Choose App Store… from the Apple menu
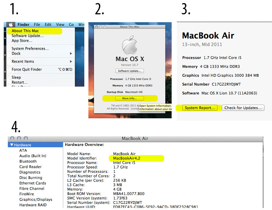This screenshot has width=272, height=210. click(x=22, y=41)
